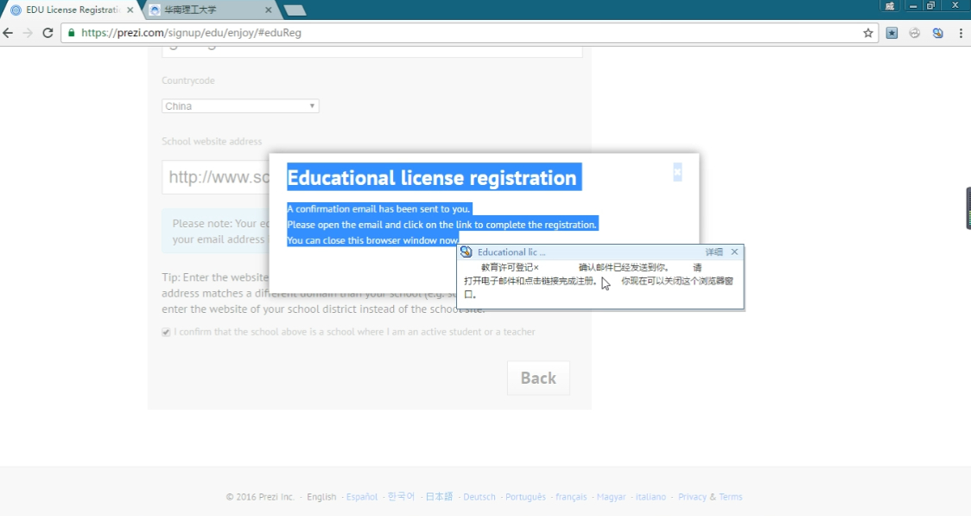Click 'A confirmation email has been sent' text
Image resolution: width=971 pixels, height=516 pixels.
click(x=378, y=209)
